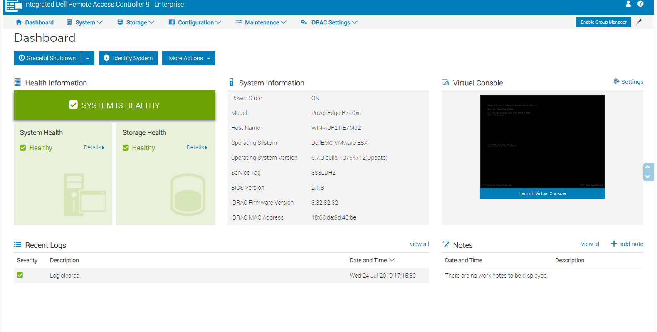Open System Health Details link
The width and height of the screenshot is (657, 332).
coord(94,147)
